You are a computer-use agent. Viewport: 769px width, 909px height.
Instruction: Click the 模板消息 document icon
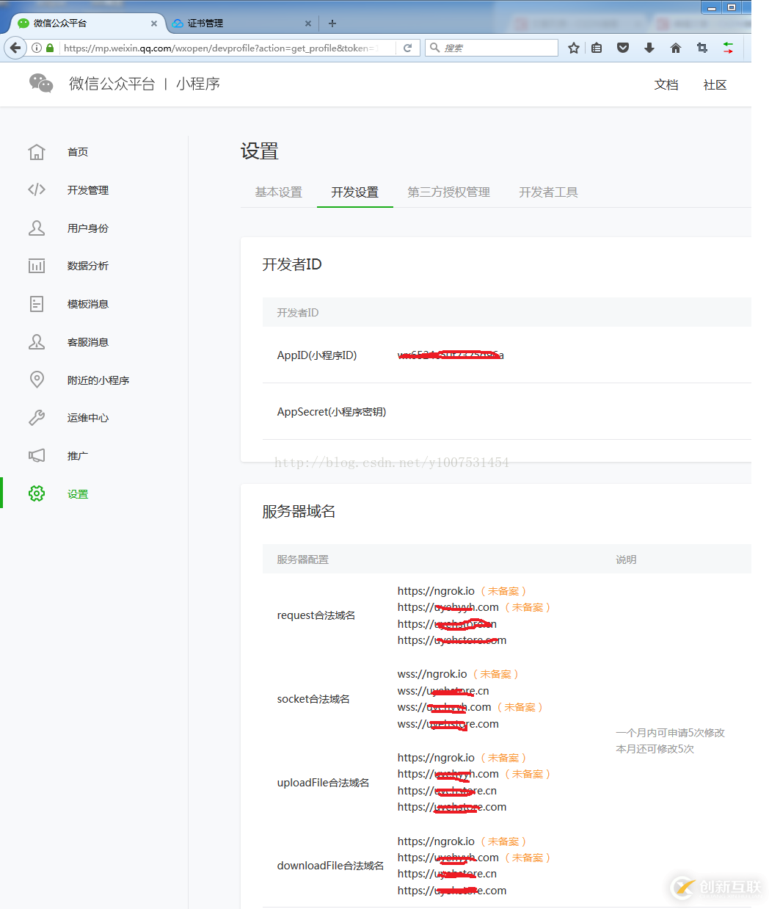[37, 304]
